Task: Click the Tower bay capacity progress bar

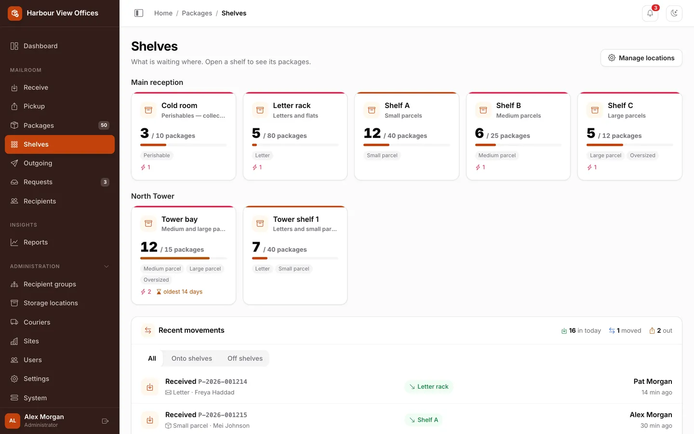Action: (184, 258)
